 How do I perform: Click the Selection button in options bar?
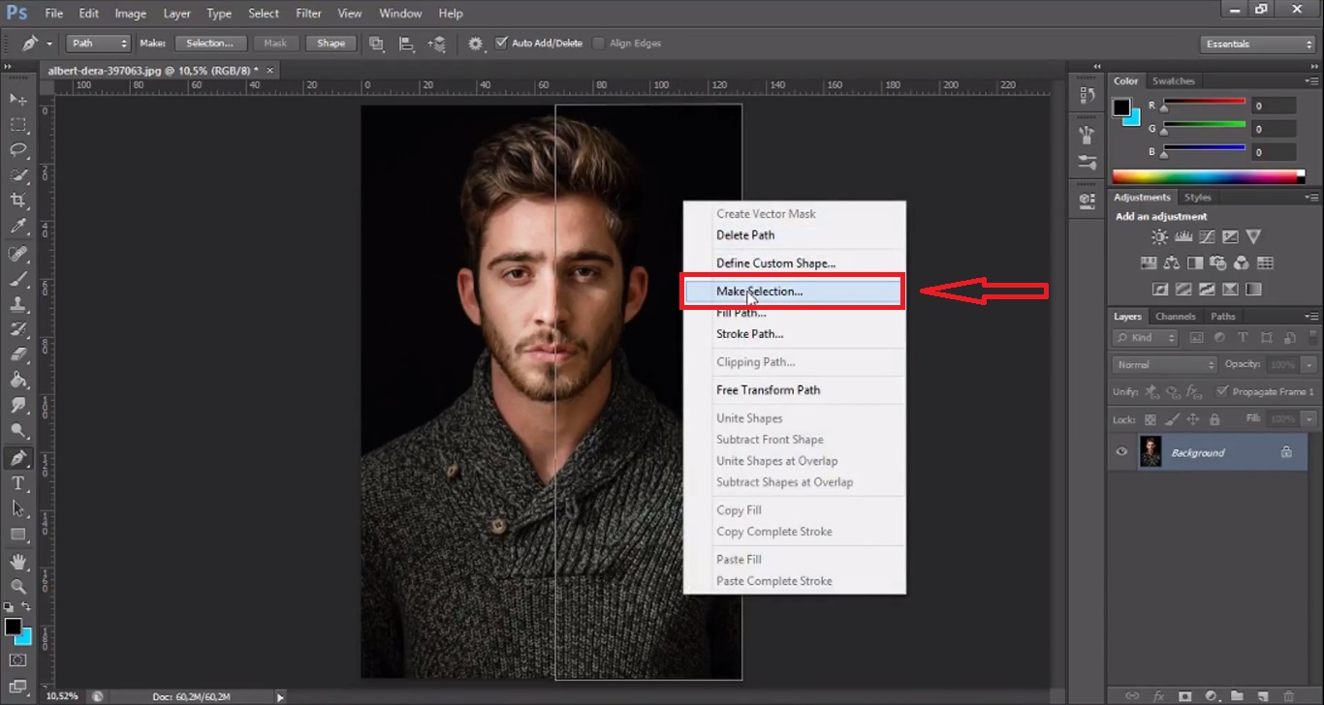click(209, 44)
